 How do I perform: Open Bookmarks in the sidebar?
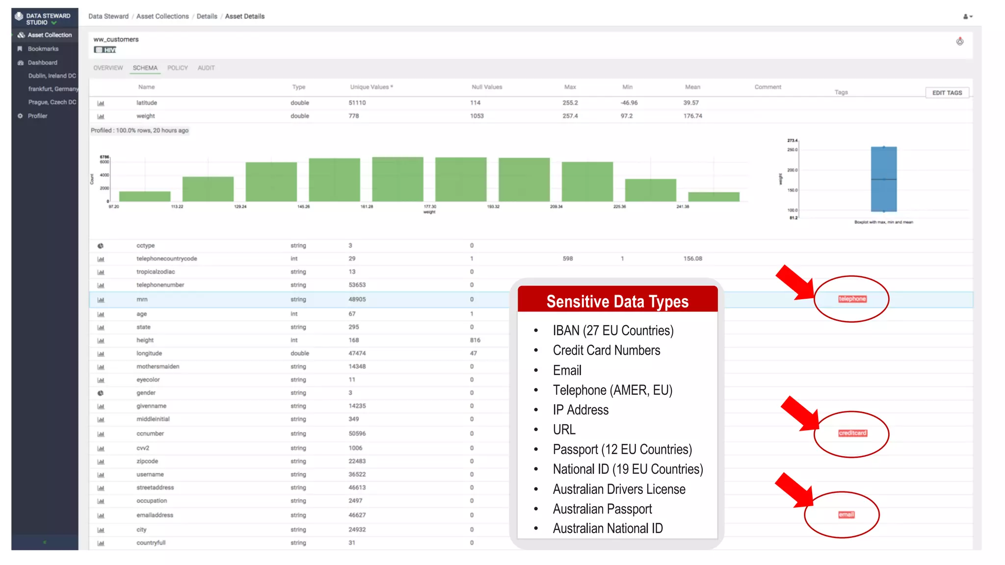coord(43,49)
